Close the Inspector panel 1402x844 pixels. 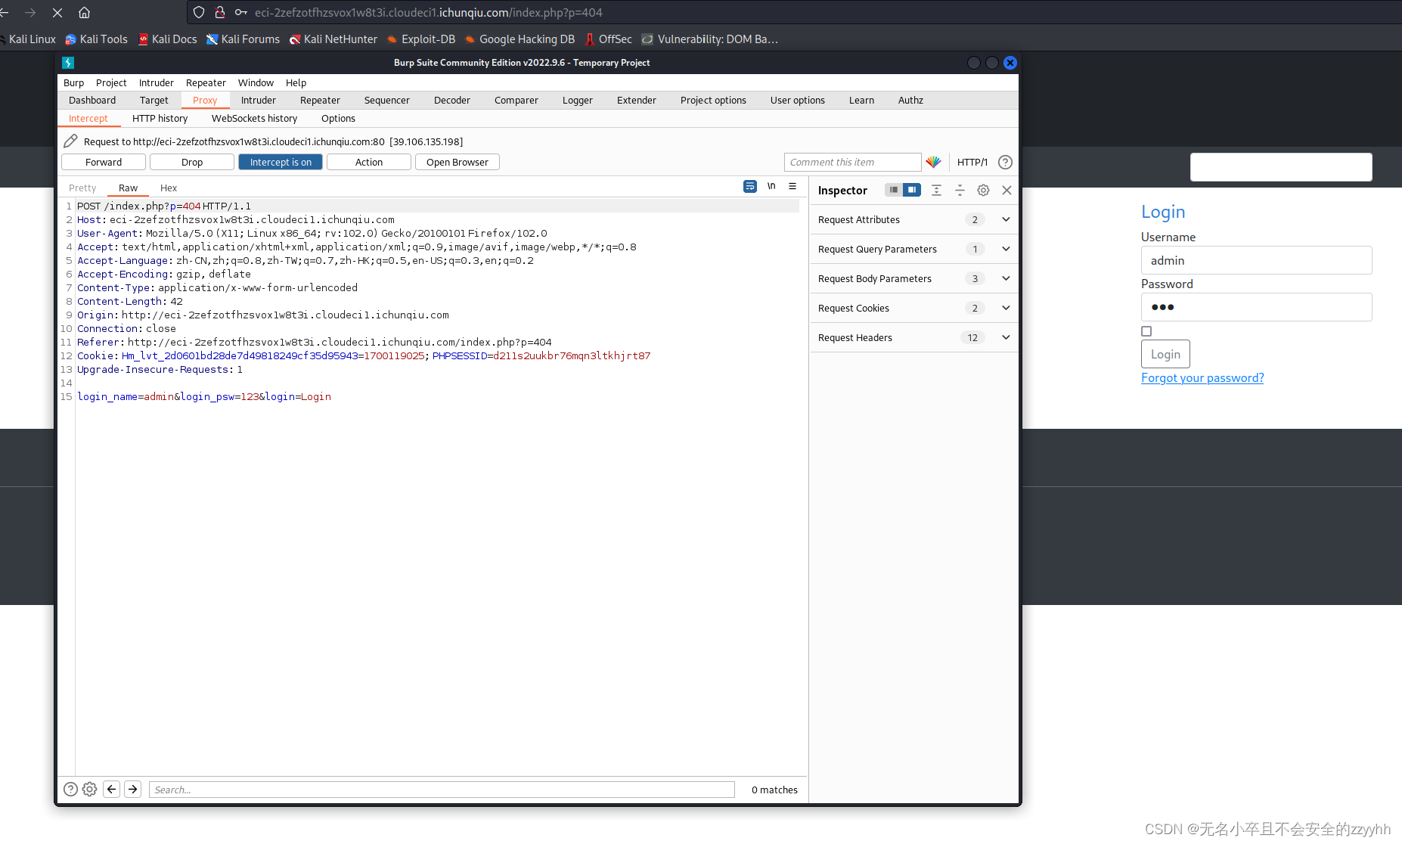click(x=1007, y=190)
